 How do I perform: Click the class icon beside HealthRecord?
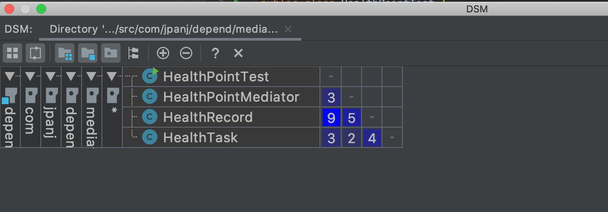pos(150,117)
